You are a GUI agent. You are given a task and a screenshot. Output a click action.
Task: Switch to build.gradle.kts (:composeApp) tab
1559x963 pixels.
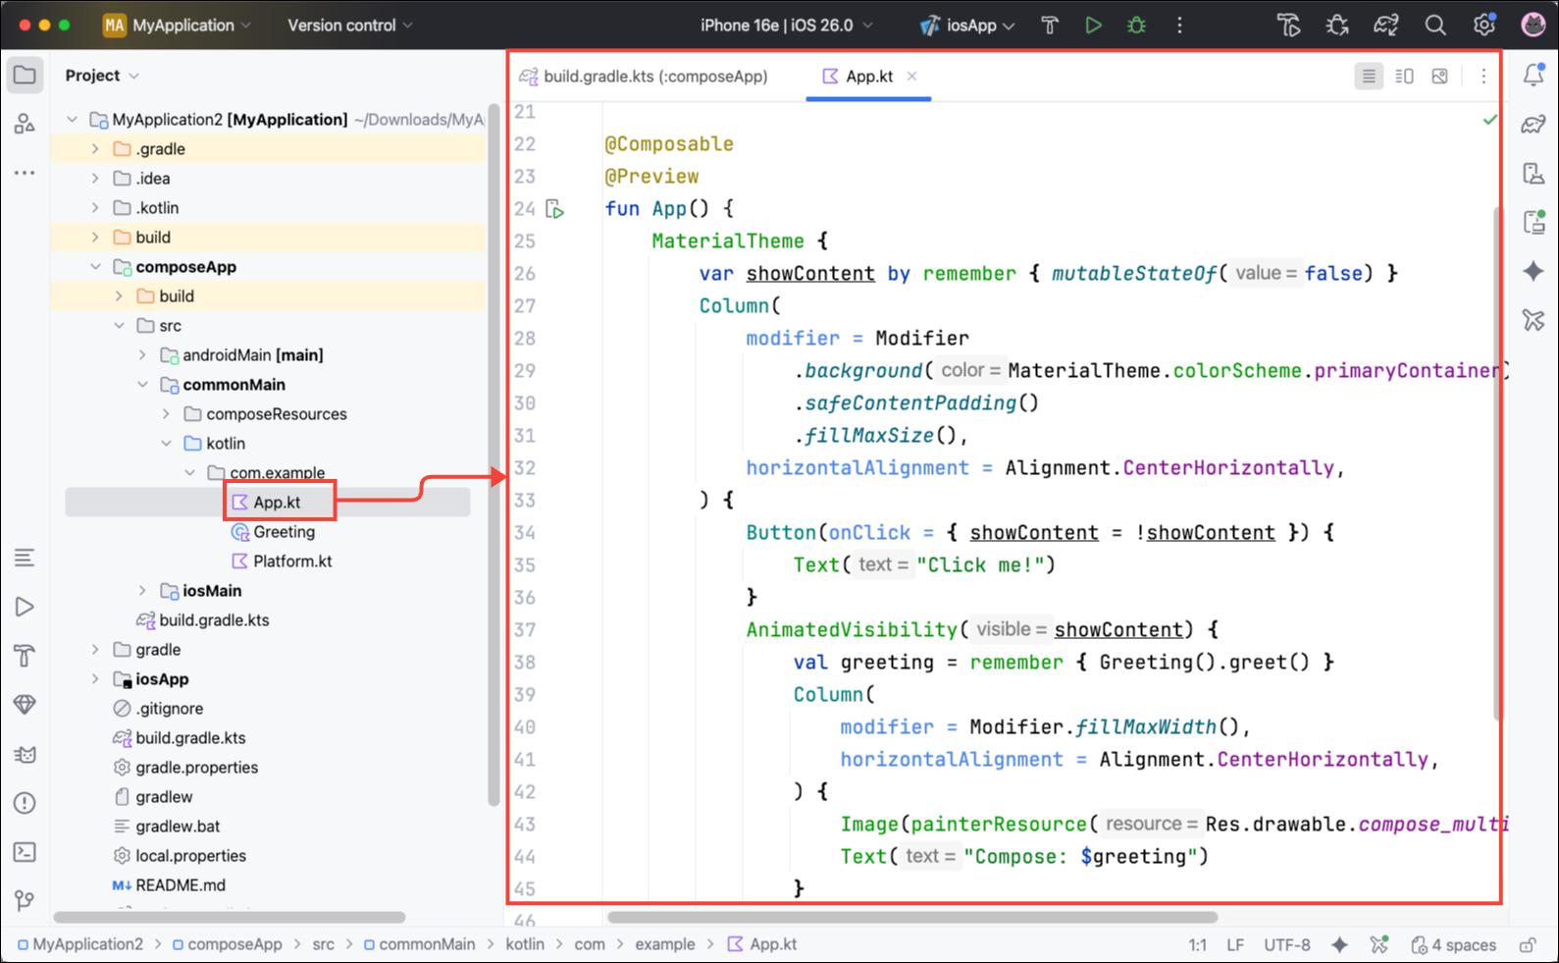[x=655, y=77]
